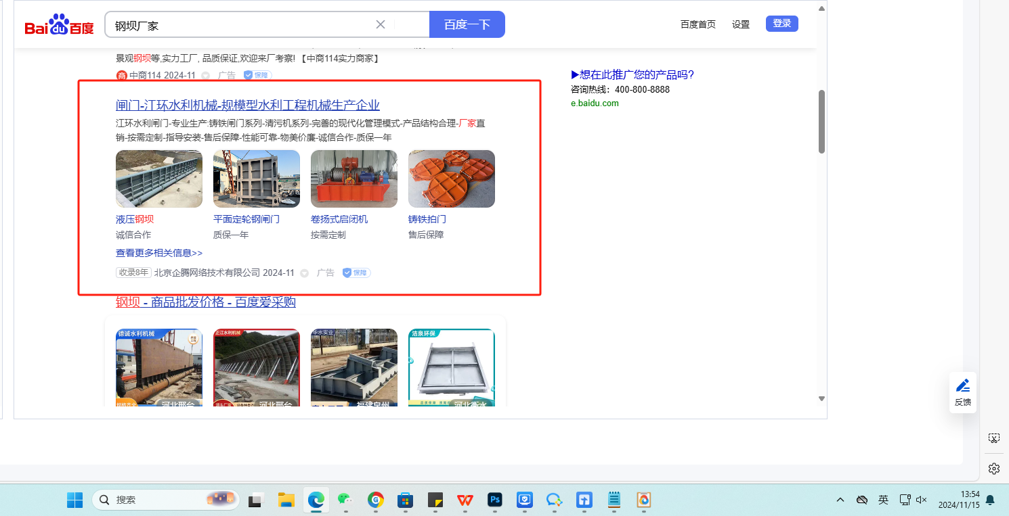Open Photoshop from the taskbar
The width and height of the screenshot is (1009, 516).
click(495, 500)
